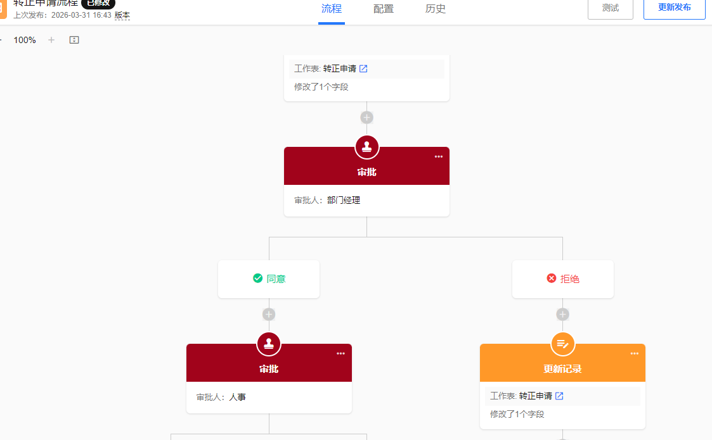
Task: Add a node via the plus under 同意
Action: [x=269, y=314]
